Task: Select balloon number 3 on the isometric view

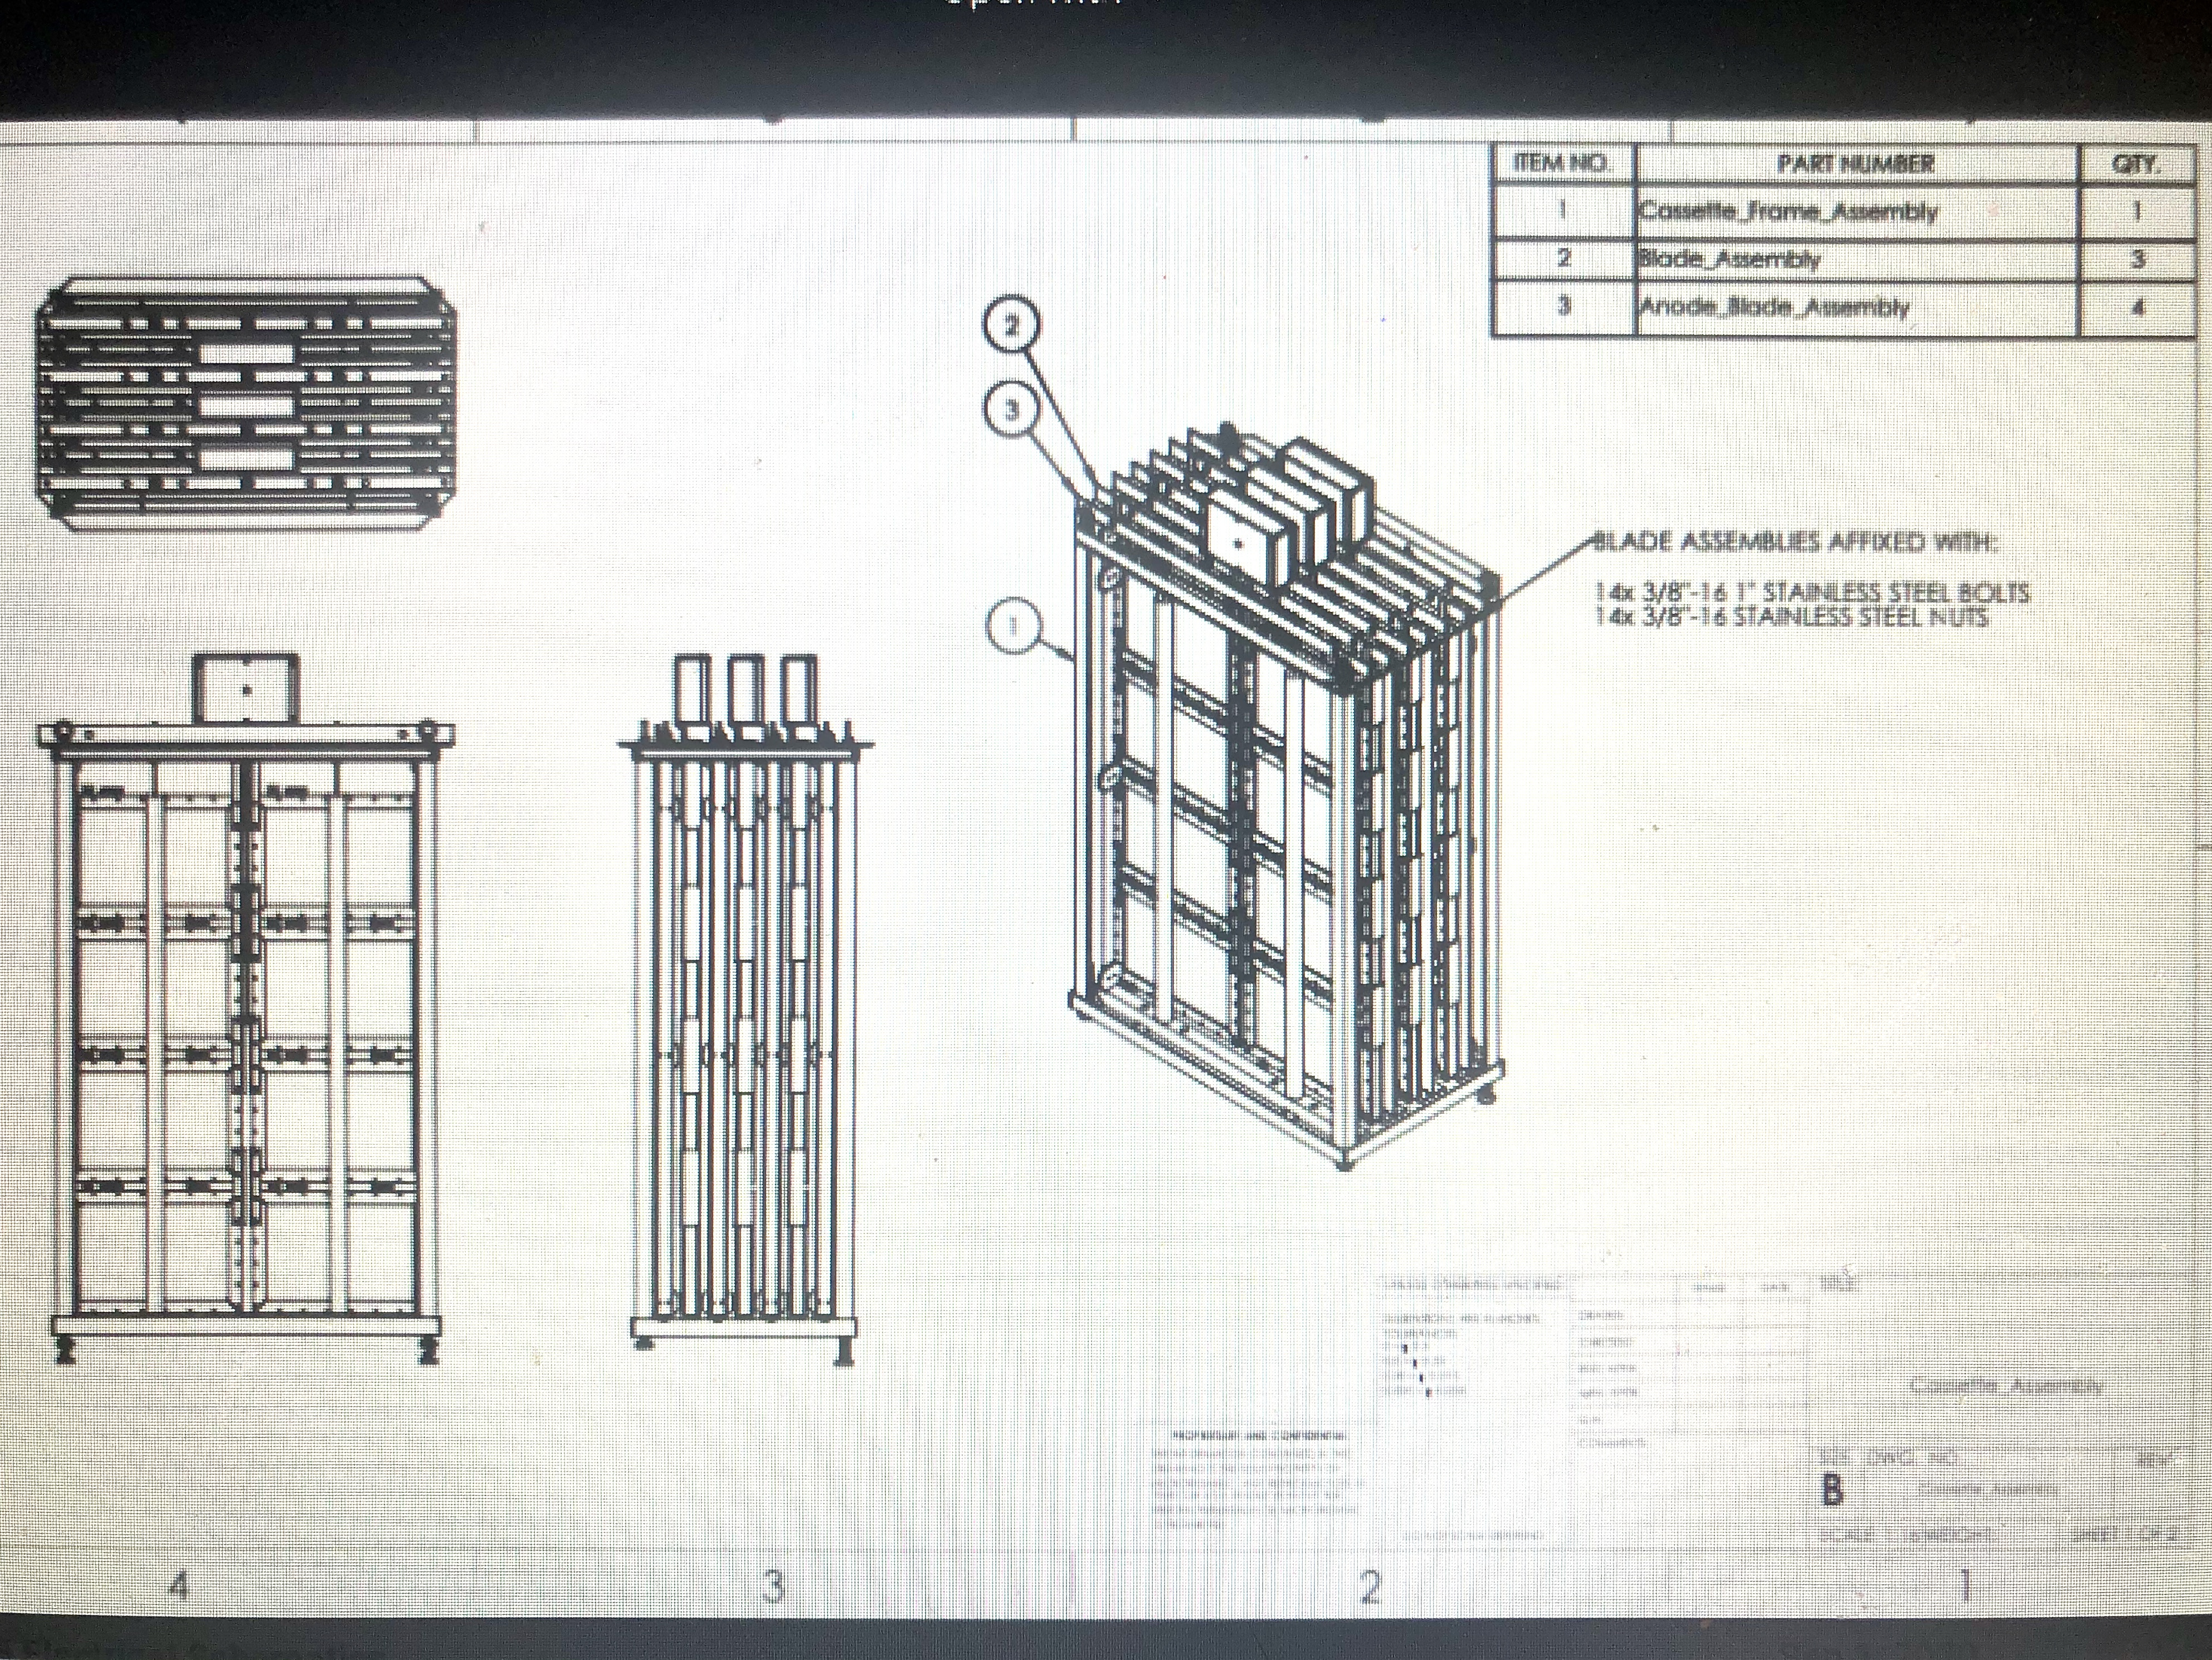Action: [1012, 410]
